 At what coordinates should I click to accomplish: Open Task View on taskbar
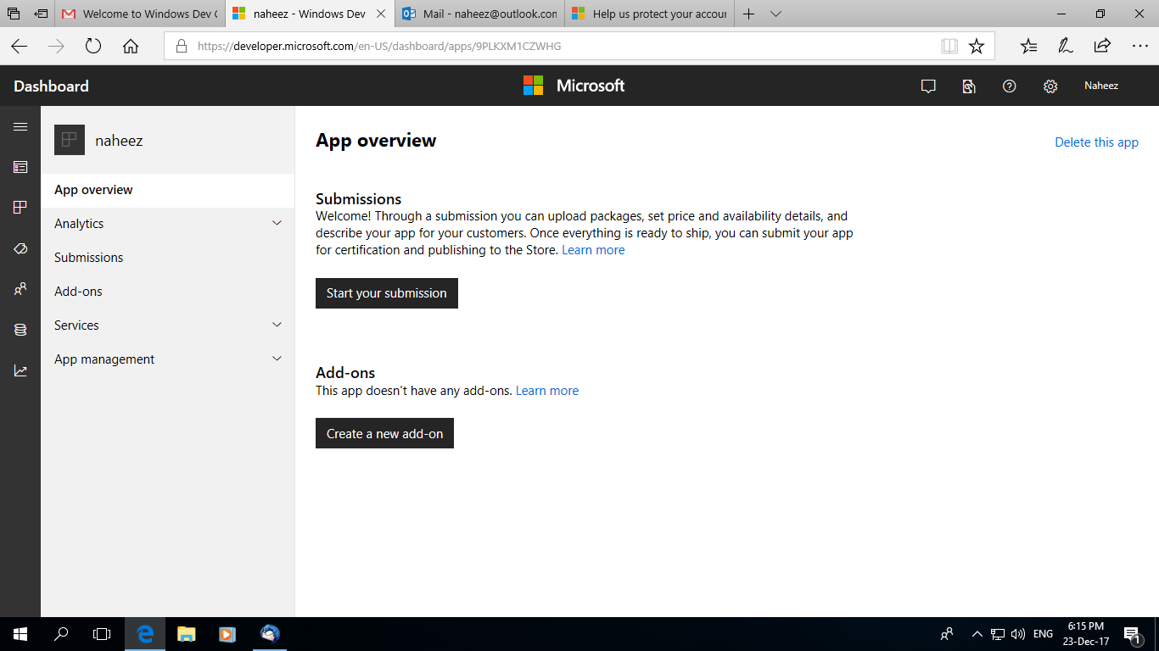(102, 633)
